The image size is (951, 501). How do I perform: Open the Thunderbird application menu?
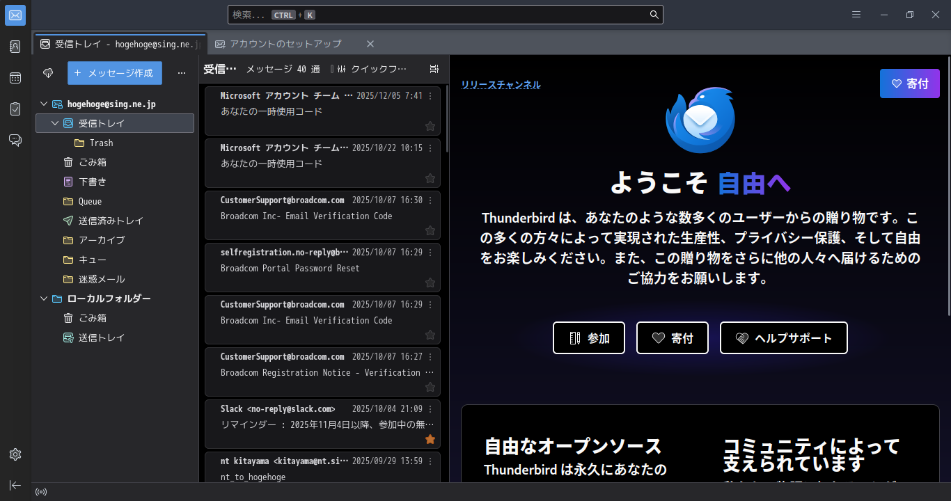[x=856, y=15]
